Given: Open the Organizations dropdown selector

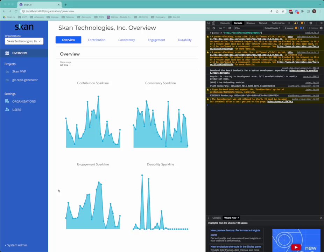Looking at the screenshot, I should point(24,41).
